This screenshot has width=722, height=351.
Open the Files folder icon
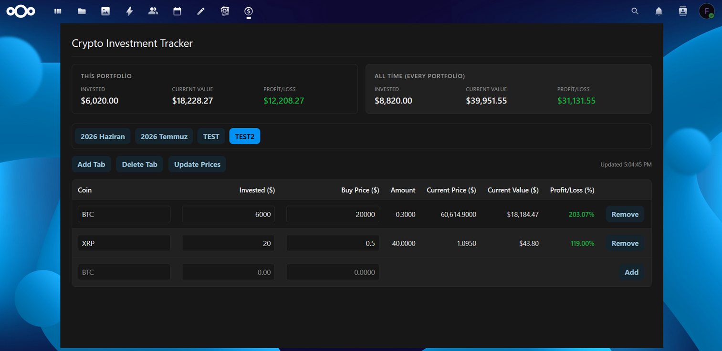point(82,11)
